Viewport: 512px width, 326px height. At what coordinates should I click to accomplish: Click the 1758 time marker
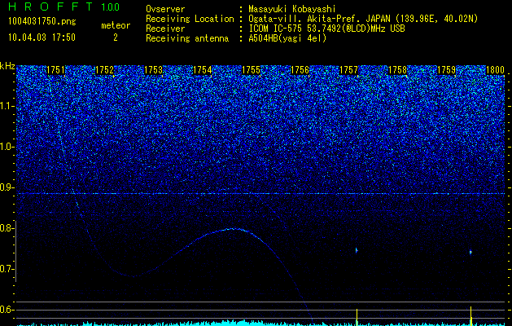pyautogui.click(x=398, y=70)
